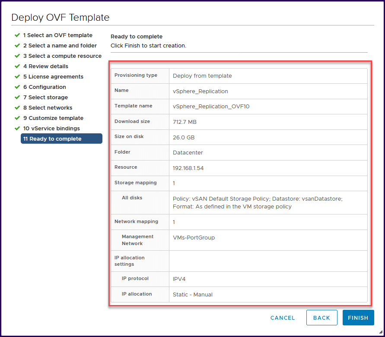The height and width of the screenshot is (337, 385).
Task: Click the resource IP '192.168.1.54'
Action: tap(188, 168)
